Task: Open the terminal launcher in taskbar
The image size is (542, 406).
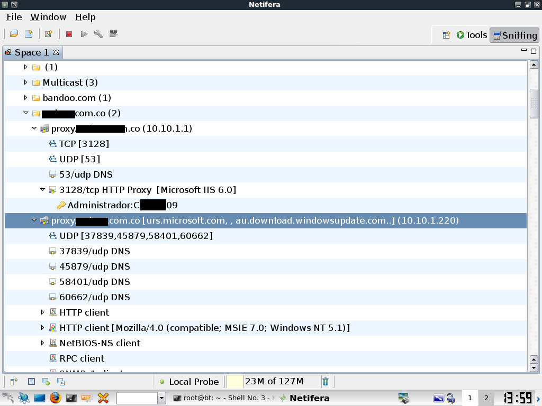Action: coord(71,398)
